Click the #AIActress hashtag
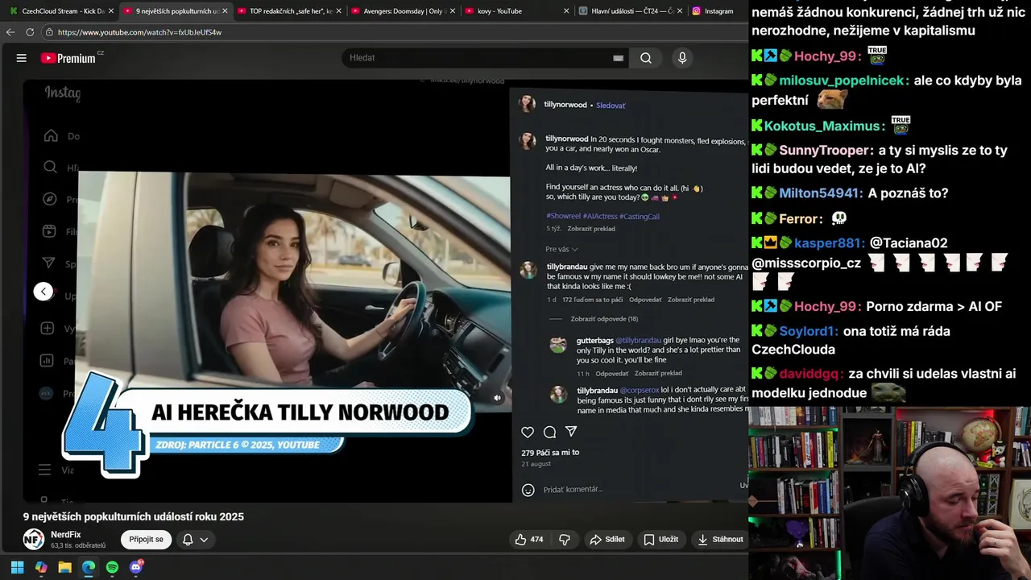The image size is (1031, 580). click(x=600, y=216)
